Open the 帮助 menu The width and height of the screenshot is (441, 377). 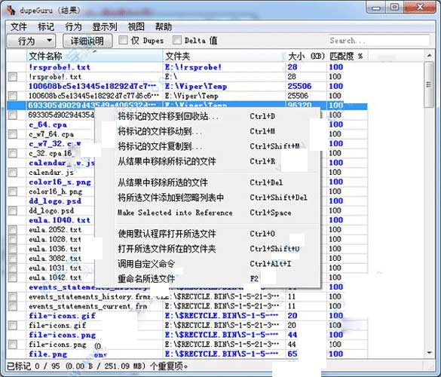tap(164, 27)
